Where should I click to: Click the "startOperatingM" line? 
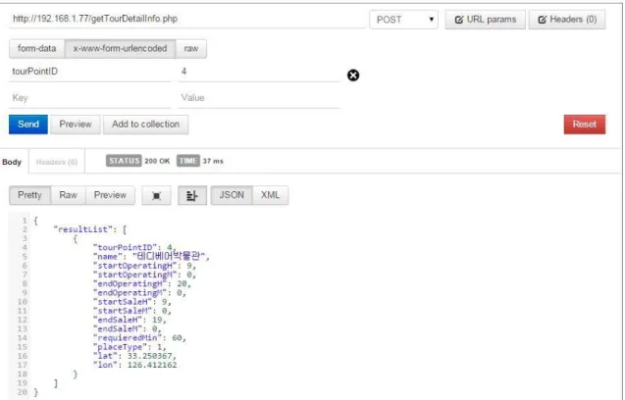coord(144,275)
